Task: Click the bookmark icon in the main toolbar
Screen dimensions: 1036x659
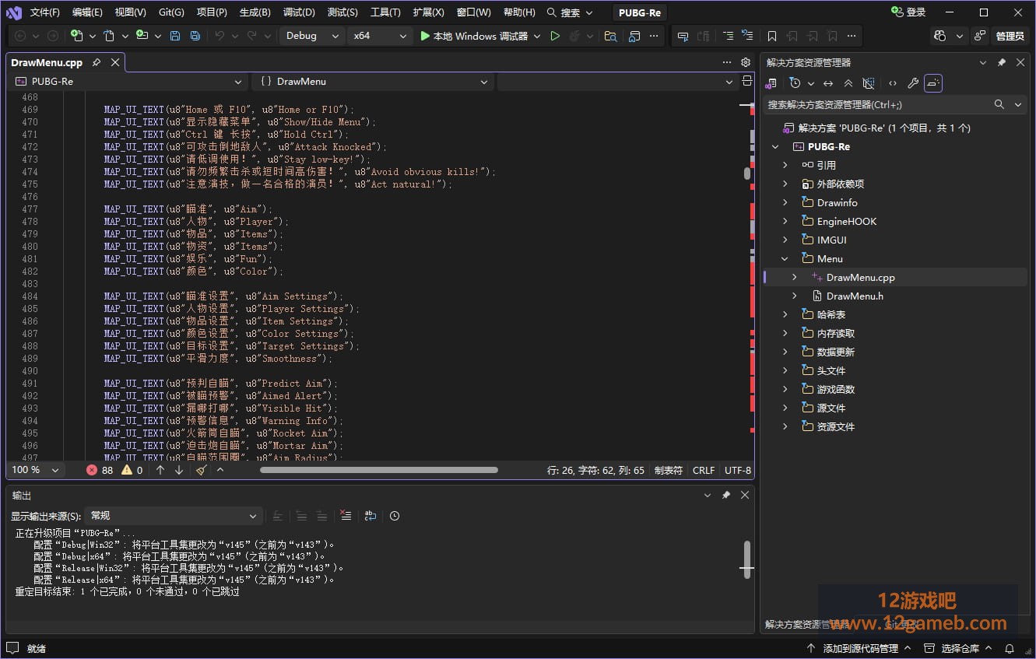Action: tap(771, 36)
